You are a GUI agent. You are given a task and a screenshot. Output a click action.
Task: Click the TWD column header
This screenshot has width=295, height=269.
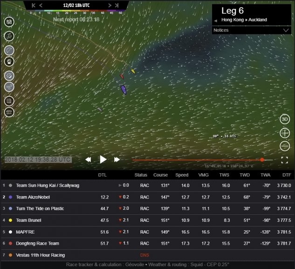click(245, 175)
